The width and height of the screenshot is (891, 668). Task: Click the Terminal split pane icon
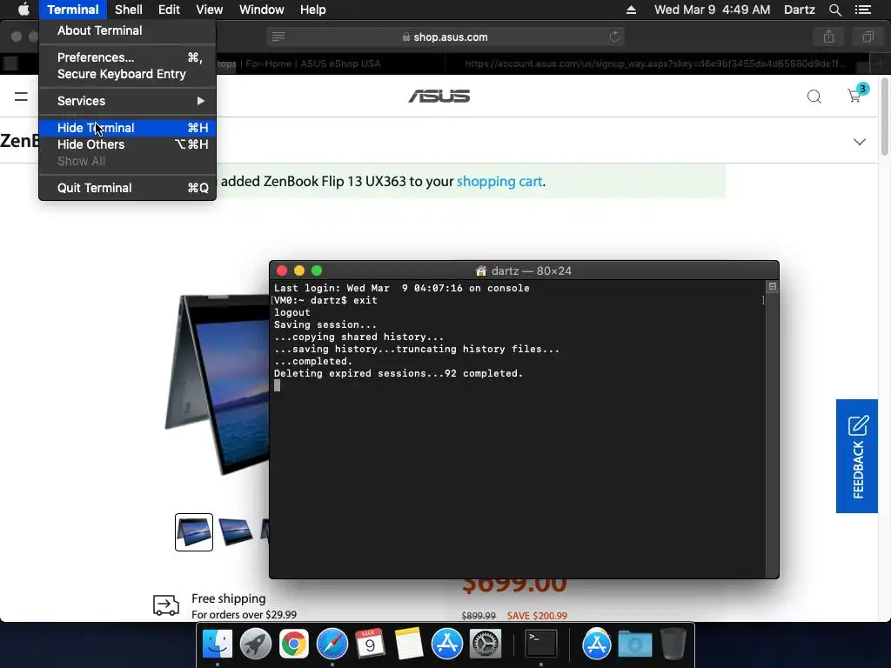click(773, 287)
